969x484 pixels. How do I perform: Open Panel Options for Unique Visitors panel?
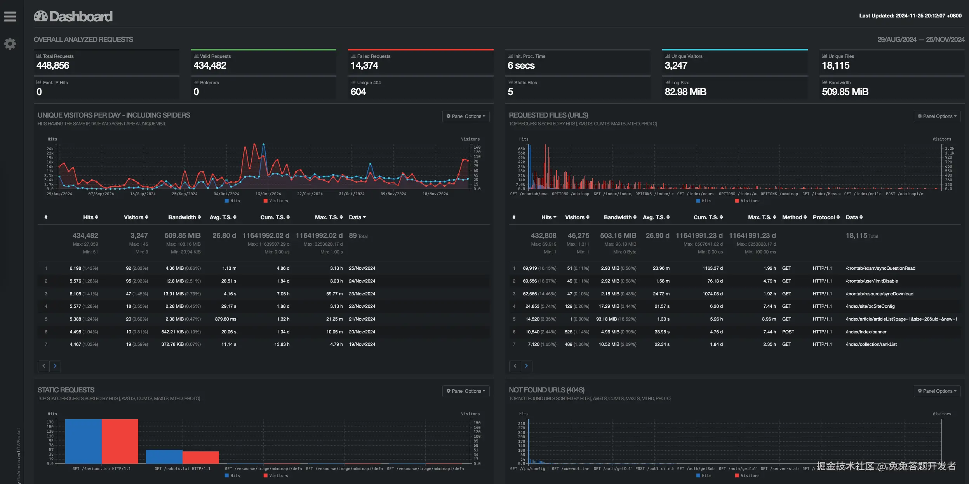tap(466, 116)
